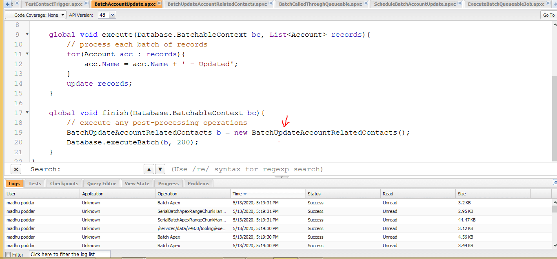This screenshot has width=557, height=259.
Task: Switch to the Problems tab
Action: point(198,184)
